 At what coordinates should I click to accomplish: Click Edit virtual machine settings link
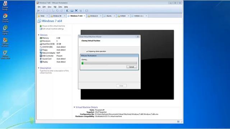point(53,29)
